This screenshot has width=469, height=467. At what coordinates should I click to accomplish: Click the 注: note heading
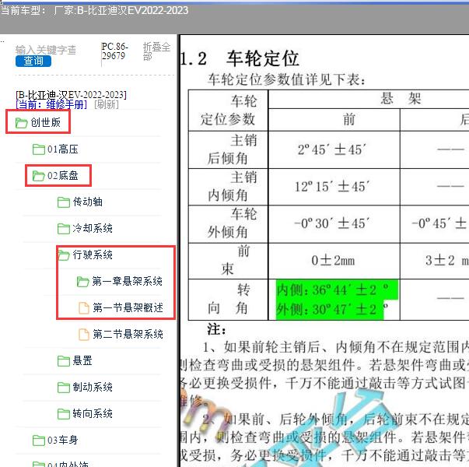216,329
